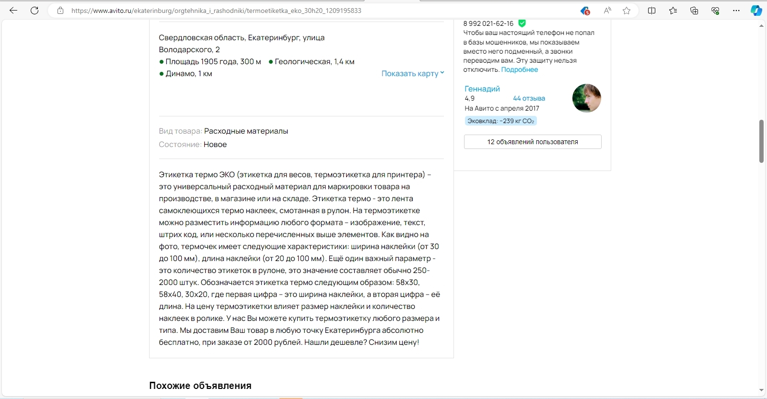Screen dimensions: 767x399
Task: Add this page to favorites star
Action: pyautogui.click(x=627, y=11)
